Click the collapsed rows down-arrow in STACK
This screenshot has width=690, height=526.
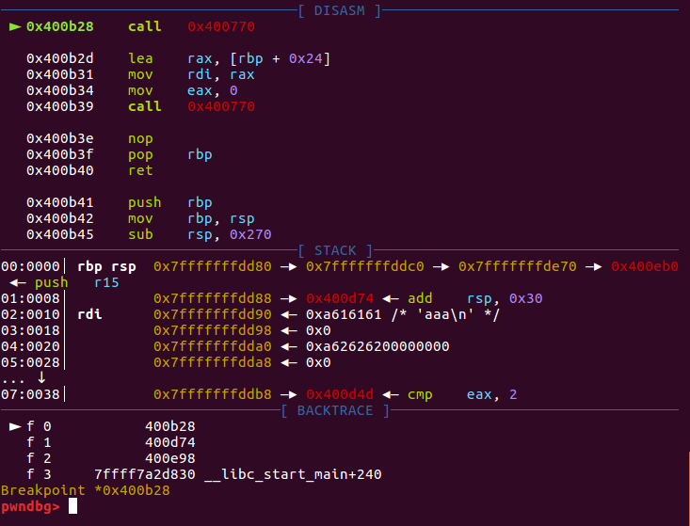pos(40,378)
